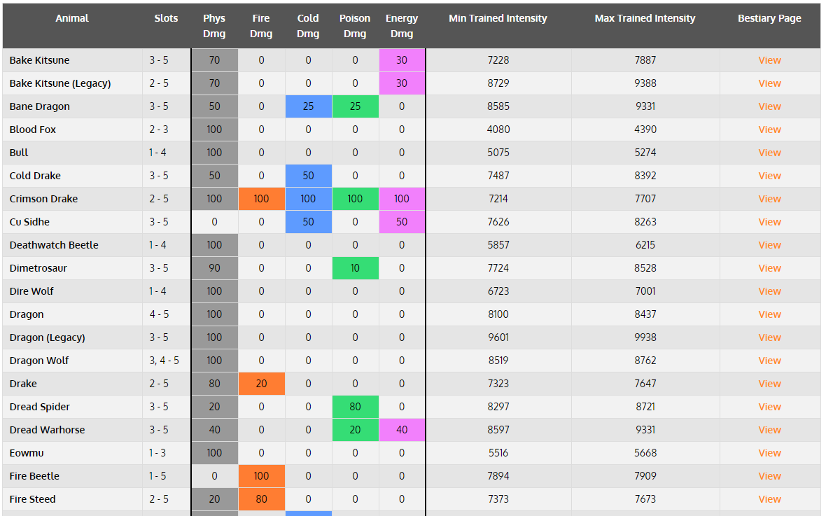Image resolution: width=826 pixels, height=516 pixels.
Task: Select the Dimetrosaur name cell
Action: pos(72,268)
